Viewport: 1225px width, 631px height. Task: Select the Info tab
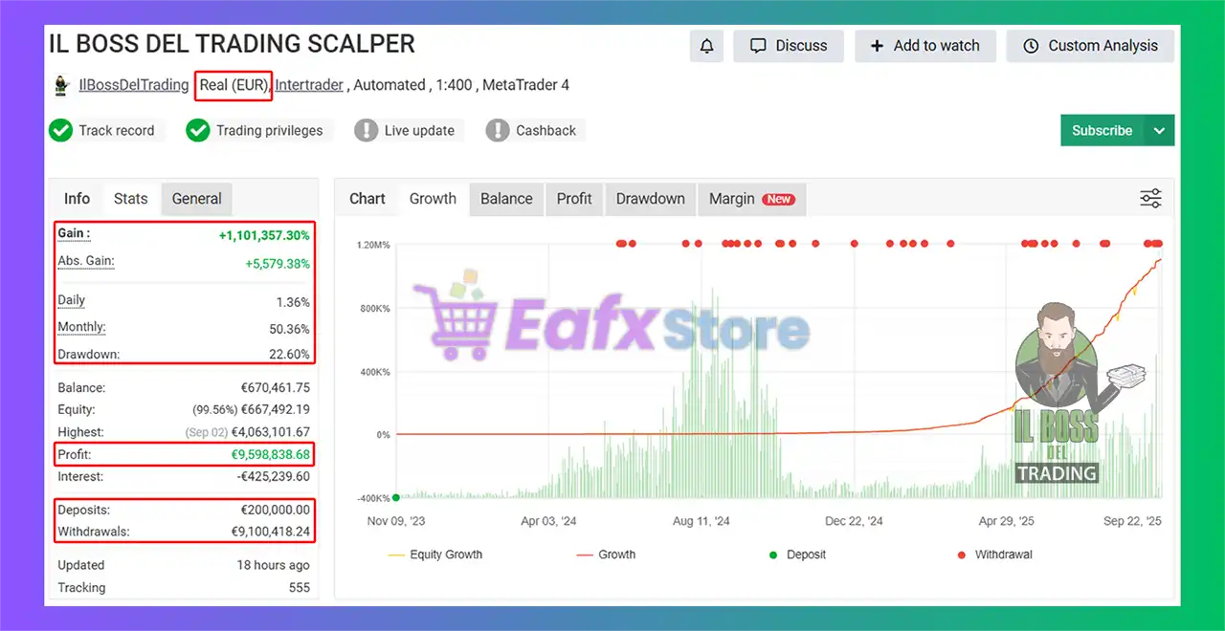(77, 199)
